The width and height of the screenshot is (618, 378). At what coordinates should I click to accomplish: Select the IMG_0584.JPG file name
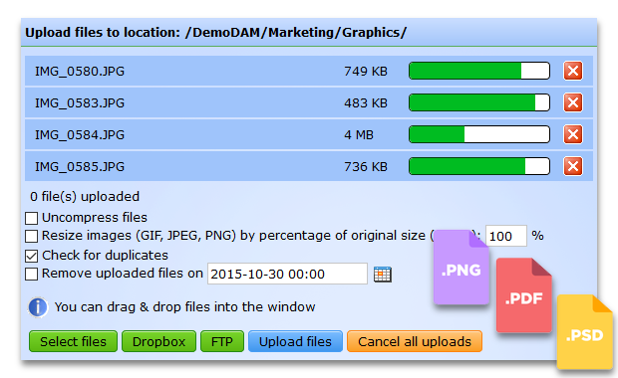(80, 135)
